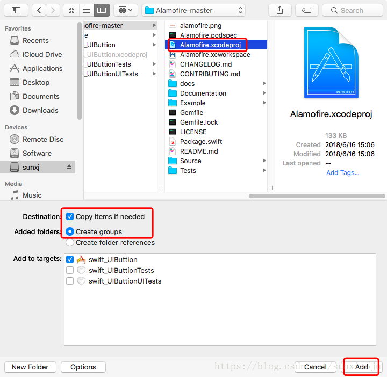The height and width of the screenshot is (377, 387).
Task: Select ofire-master folder in first column
Action: 120,26
